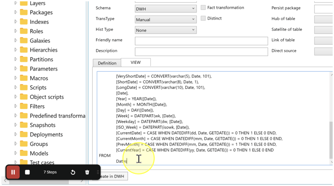Delete the recording with trash icon
The image size is (334, 186).
[87, 172]
